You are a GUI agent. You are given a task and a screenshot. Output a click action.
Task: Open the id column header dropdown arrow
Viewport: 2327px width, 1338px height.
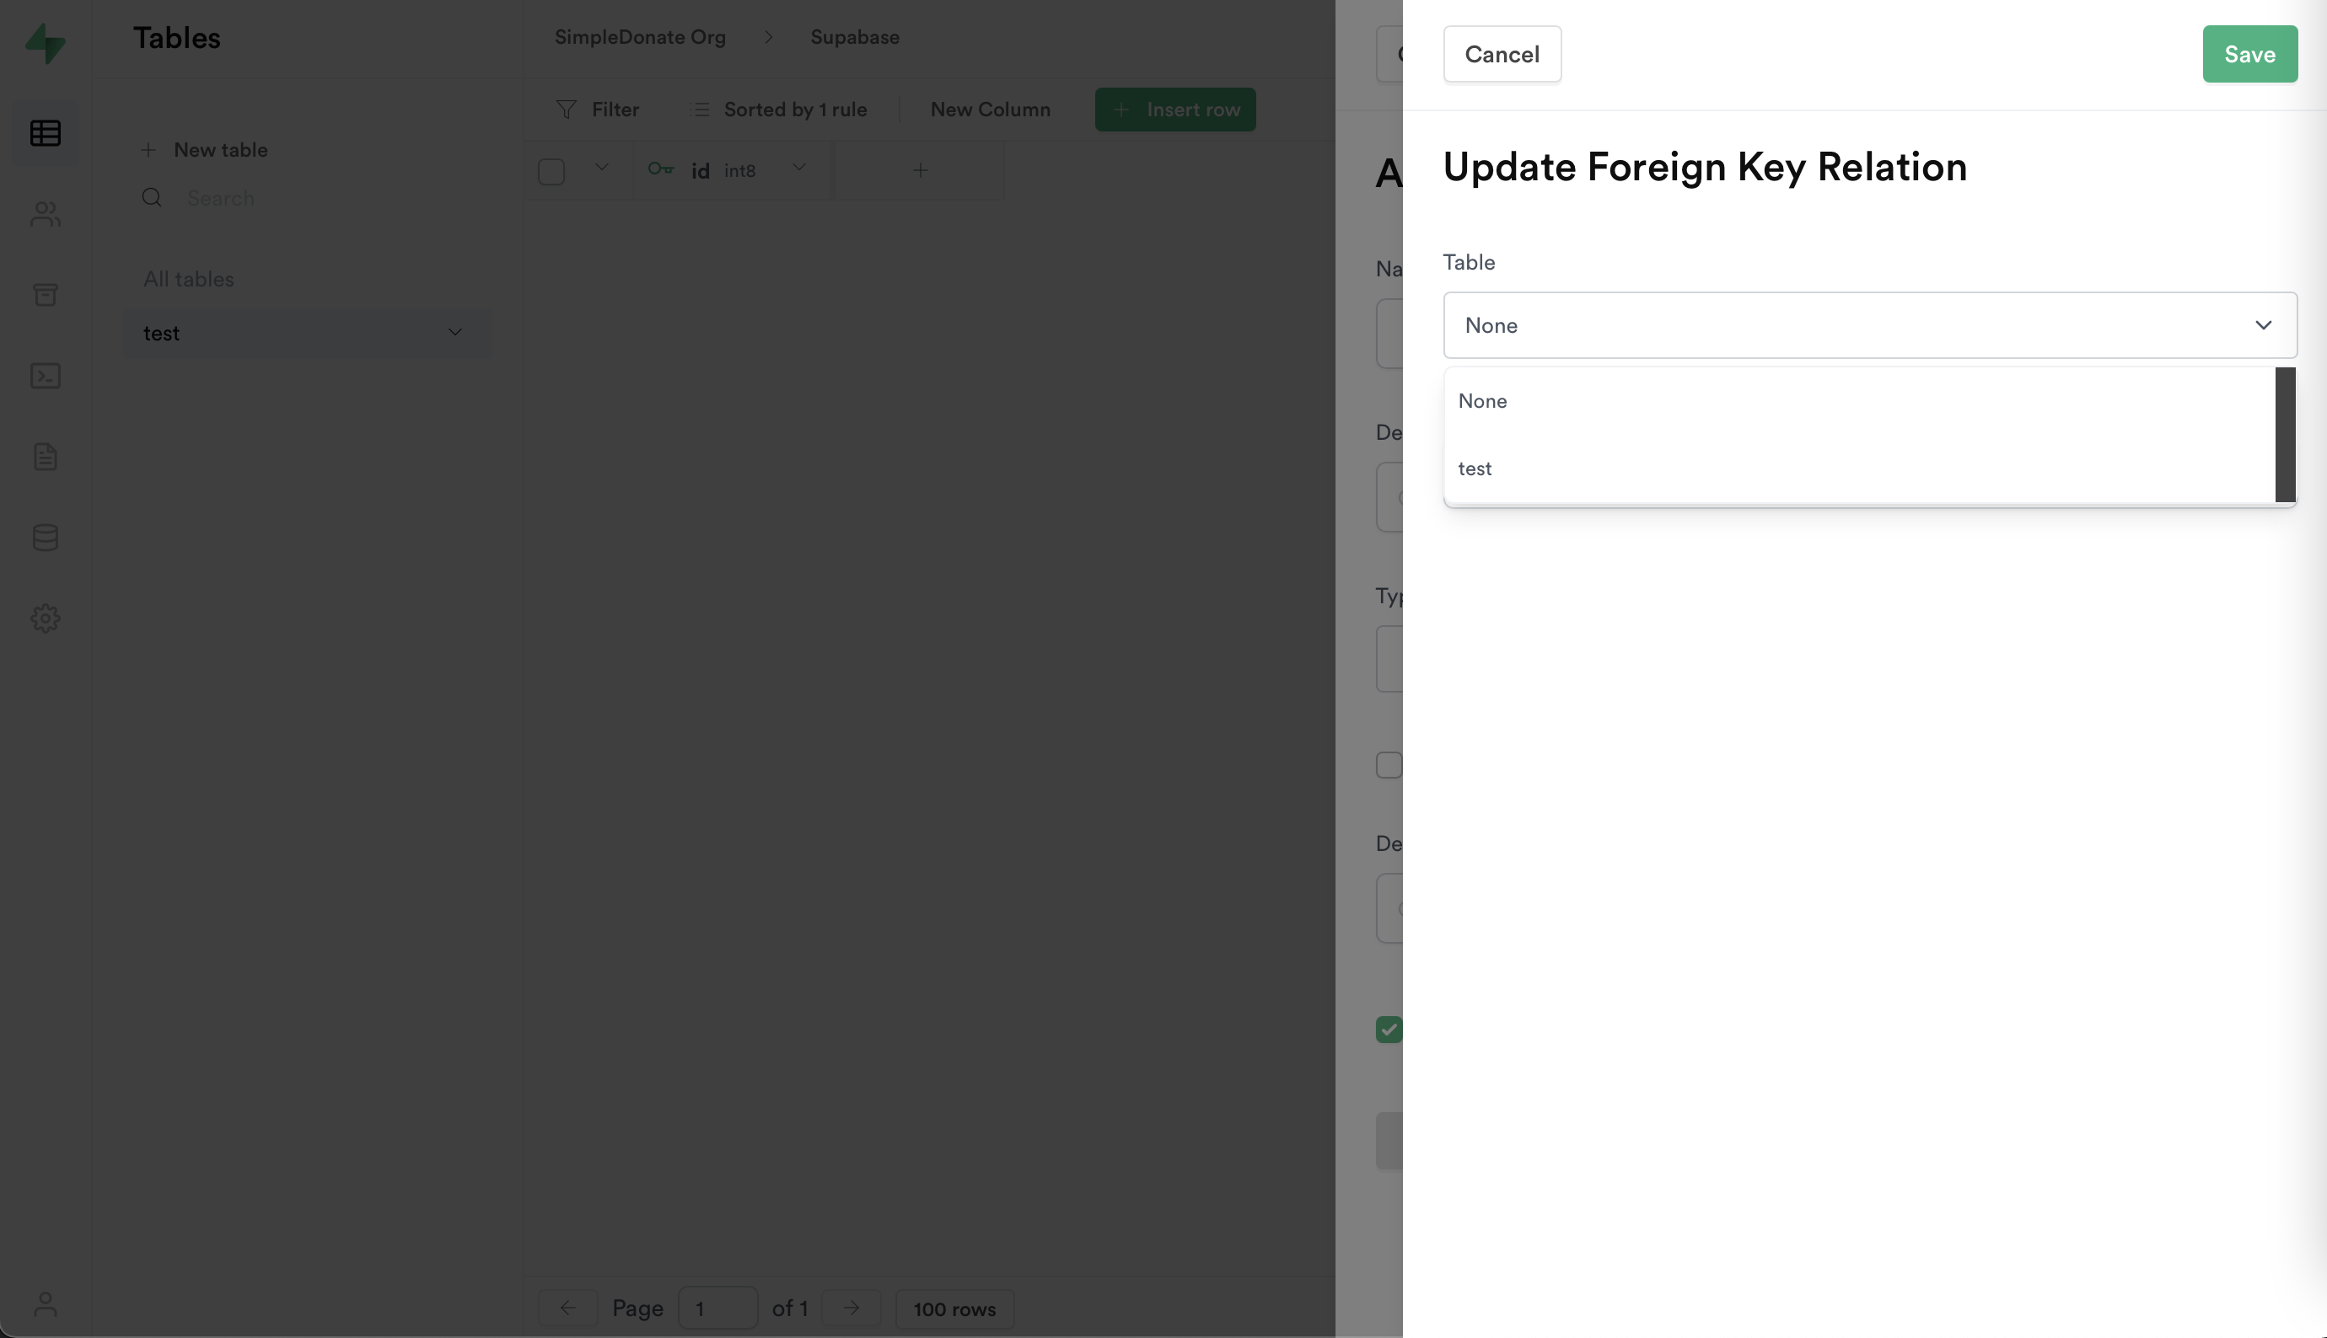[x=798, y=167]
